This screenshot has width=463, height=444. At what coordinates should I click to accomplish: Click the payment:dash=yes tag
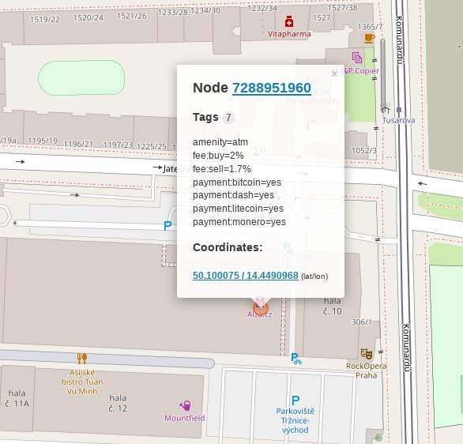click(x=233, y=195)
